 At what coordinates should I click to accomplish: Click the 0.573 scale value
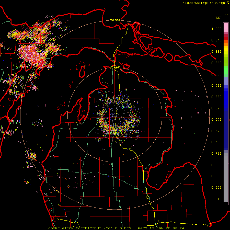(x=216, y=120)
